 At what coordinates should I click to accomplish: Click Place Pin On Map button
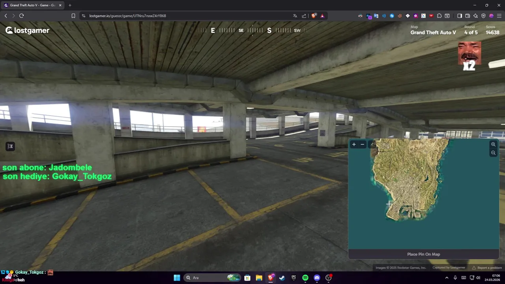tap(423, 254)
